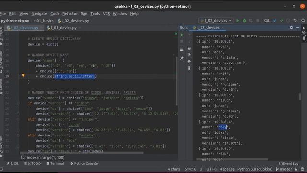Click the editor horizontal scrollbar
This screenshot has width=307, height=173.
[82, 152]
